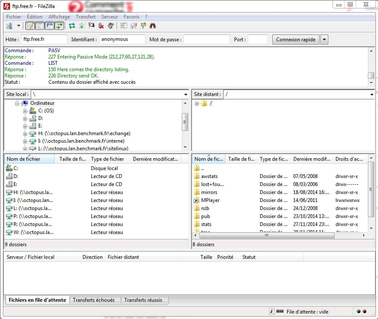Focus the Mot de passe field
Screen dimensions: 378x319
pyautogui.click(x=206, y=39)
